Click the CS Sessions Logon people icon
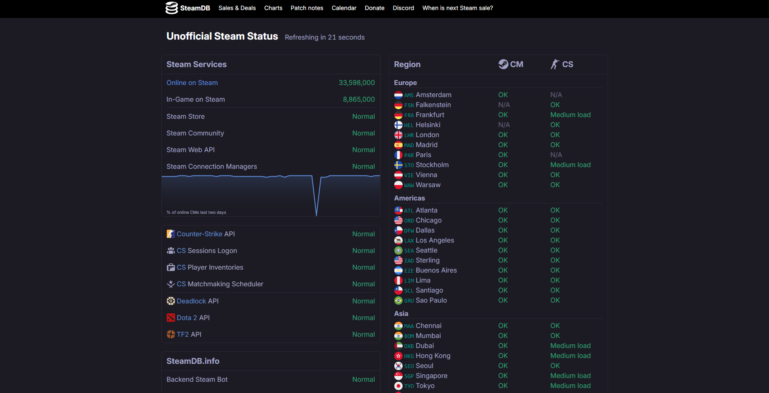769x393 pixels. point(170,251)
